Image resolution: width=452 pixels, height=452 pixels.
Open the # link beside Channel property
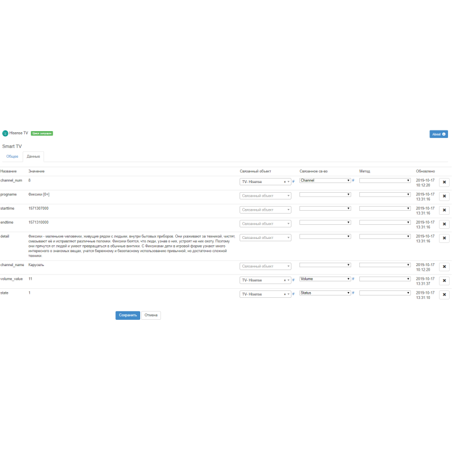(353, 180)
